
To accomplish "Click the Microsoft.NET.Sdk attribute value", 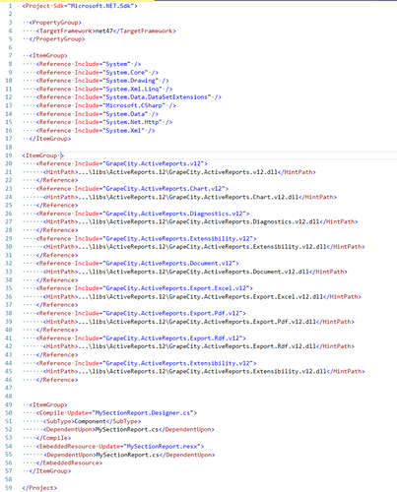I will tap(100, 6).
